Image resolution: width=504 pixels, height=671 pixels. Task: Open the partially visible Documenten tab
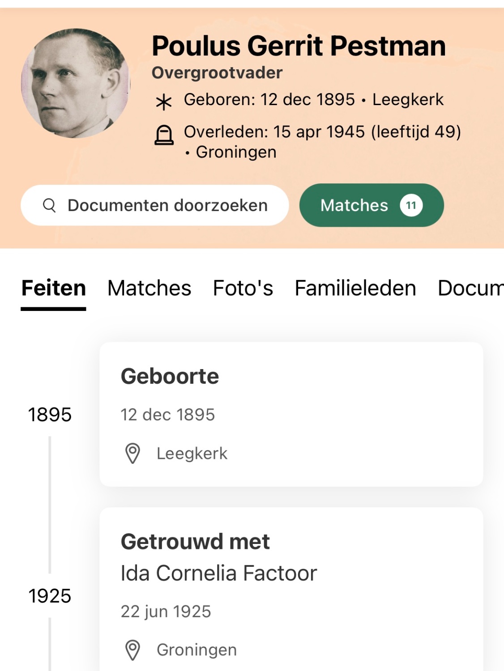pyautogui.click(x=470, y=288)
